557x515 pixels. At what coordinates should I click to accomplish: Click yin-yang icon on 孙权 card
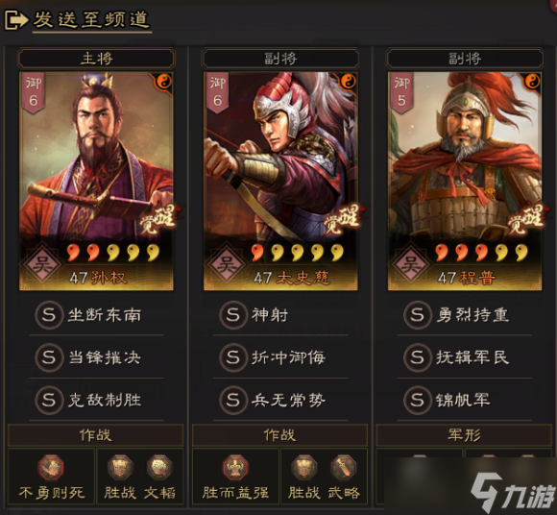pyautogui.click(x=164, y=82)
